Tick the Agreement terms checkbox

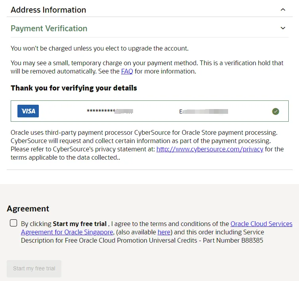click(x=13, y=223)
